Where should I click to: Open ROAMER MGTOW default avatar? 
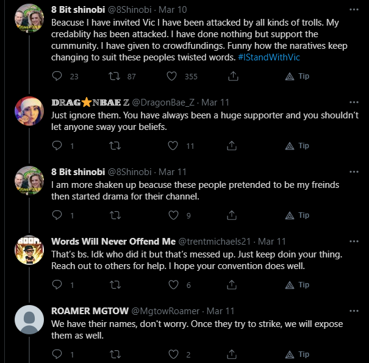click(29, 320)
